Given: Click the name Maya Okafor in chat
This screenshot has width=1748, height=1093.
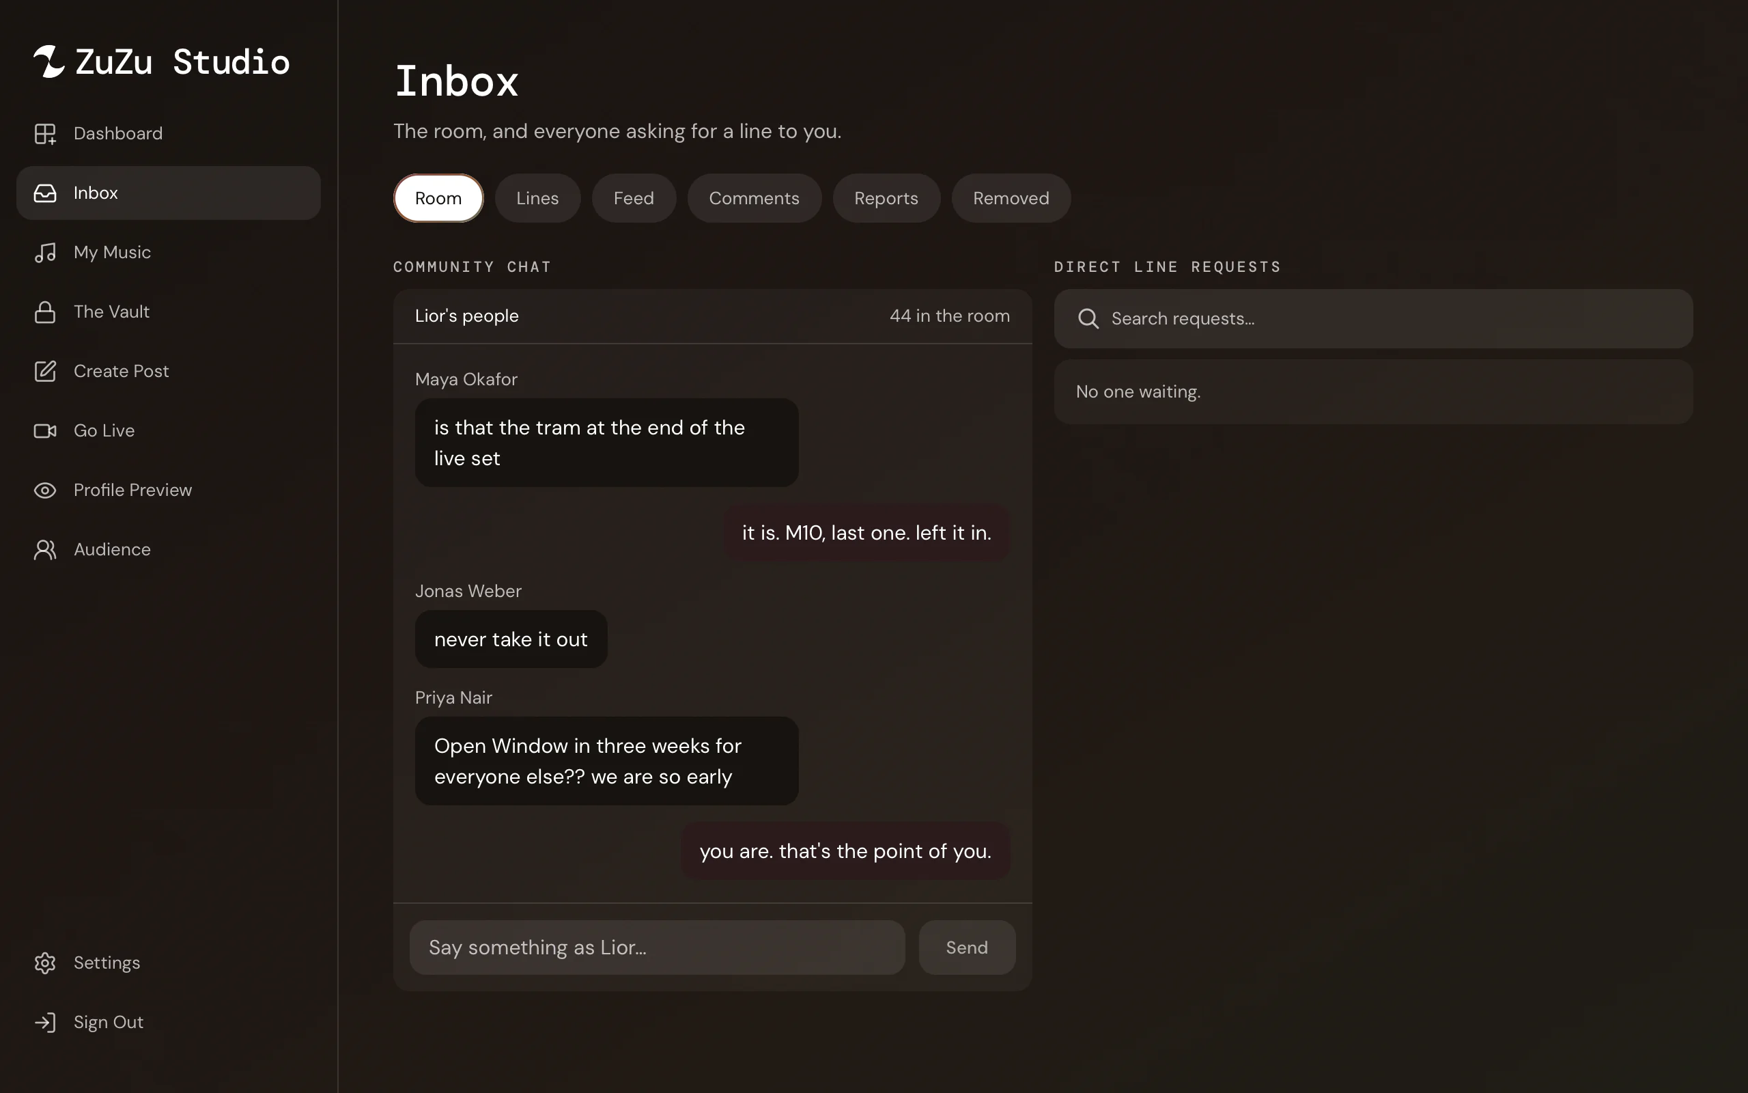Looking at the screenshot, I should [x=466, y=380].
